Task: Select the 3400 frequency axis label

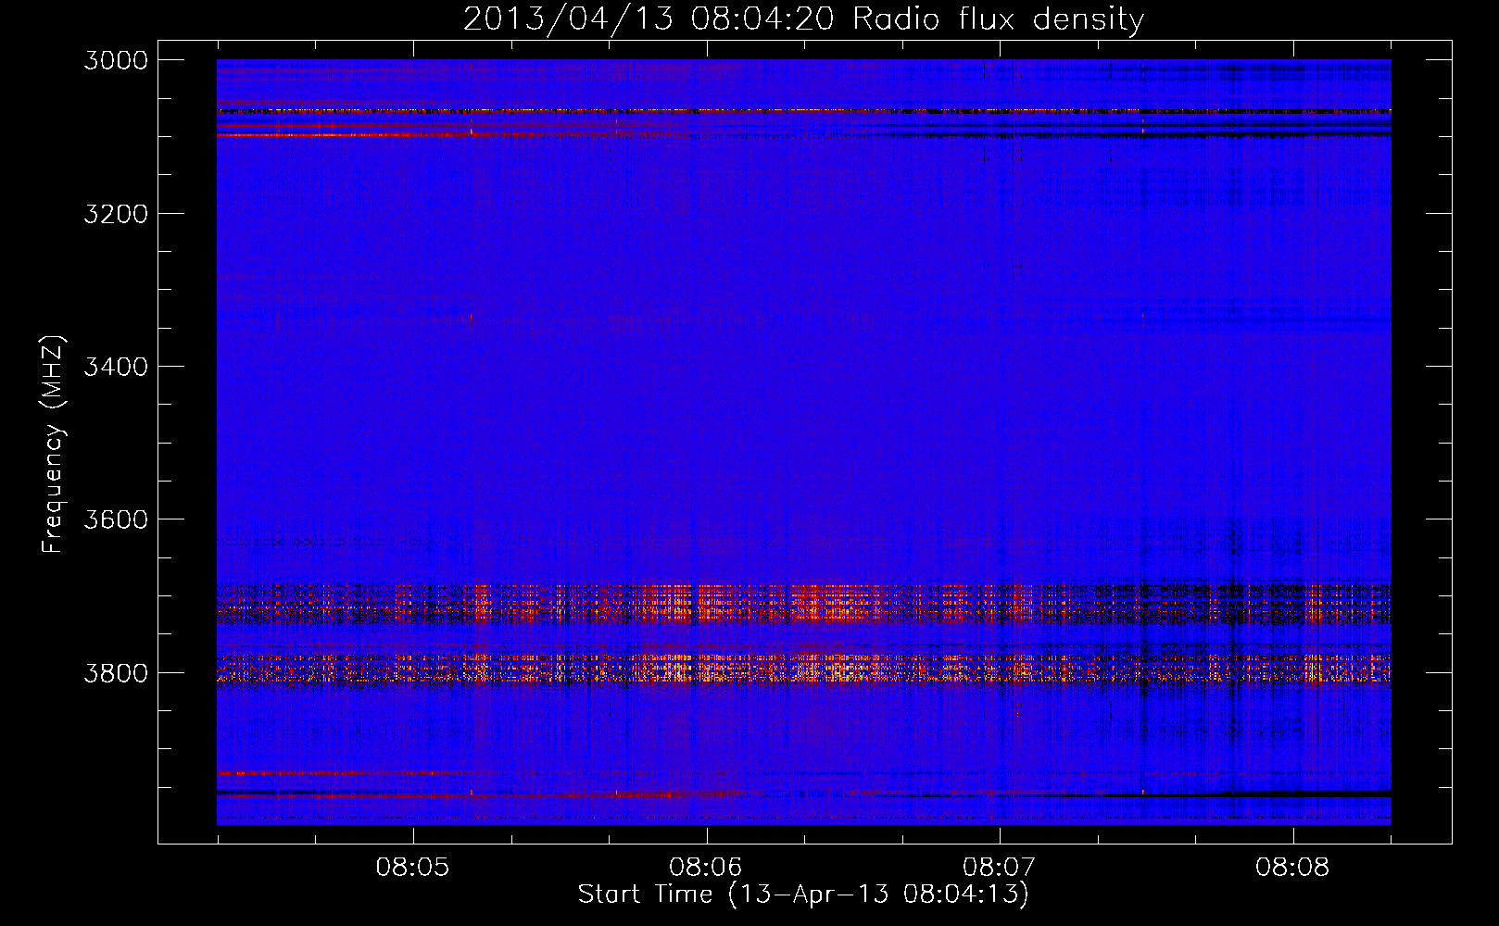Action: pyautogui.click(x=116, y=367)
